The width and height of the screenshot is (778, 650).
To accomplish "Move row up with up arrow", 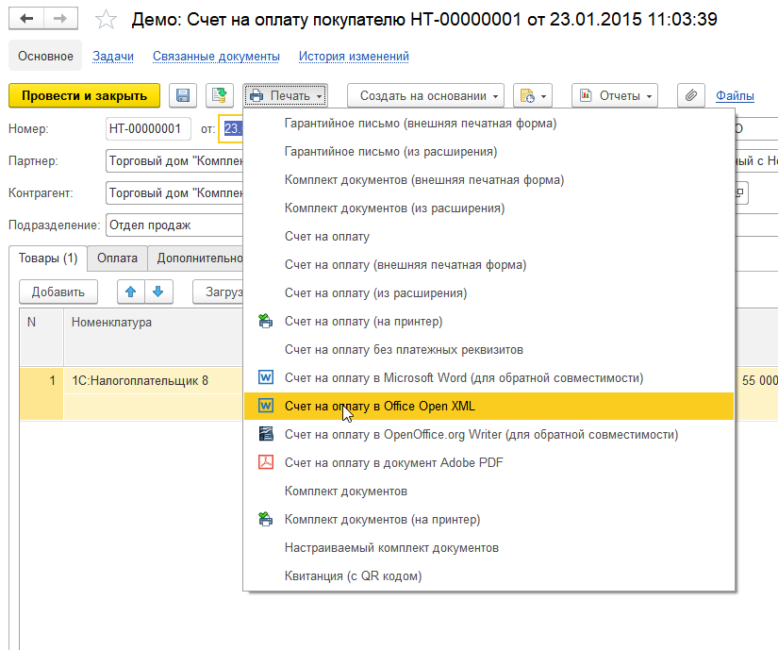I will pos(131,292).
